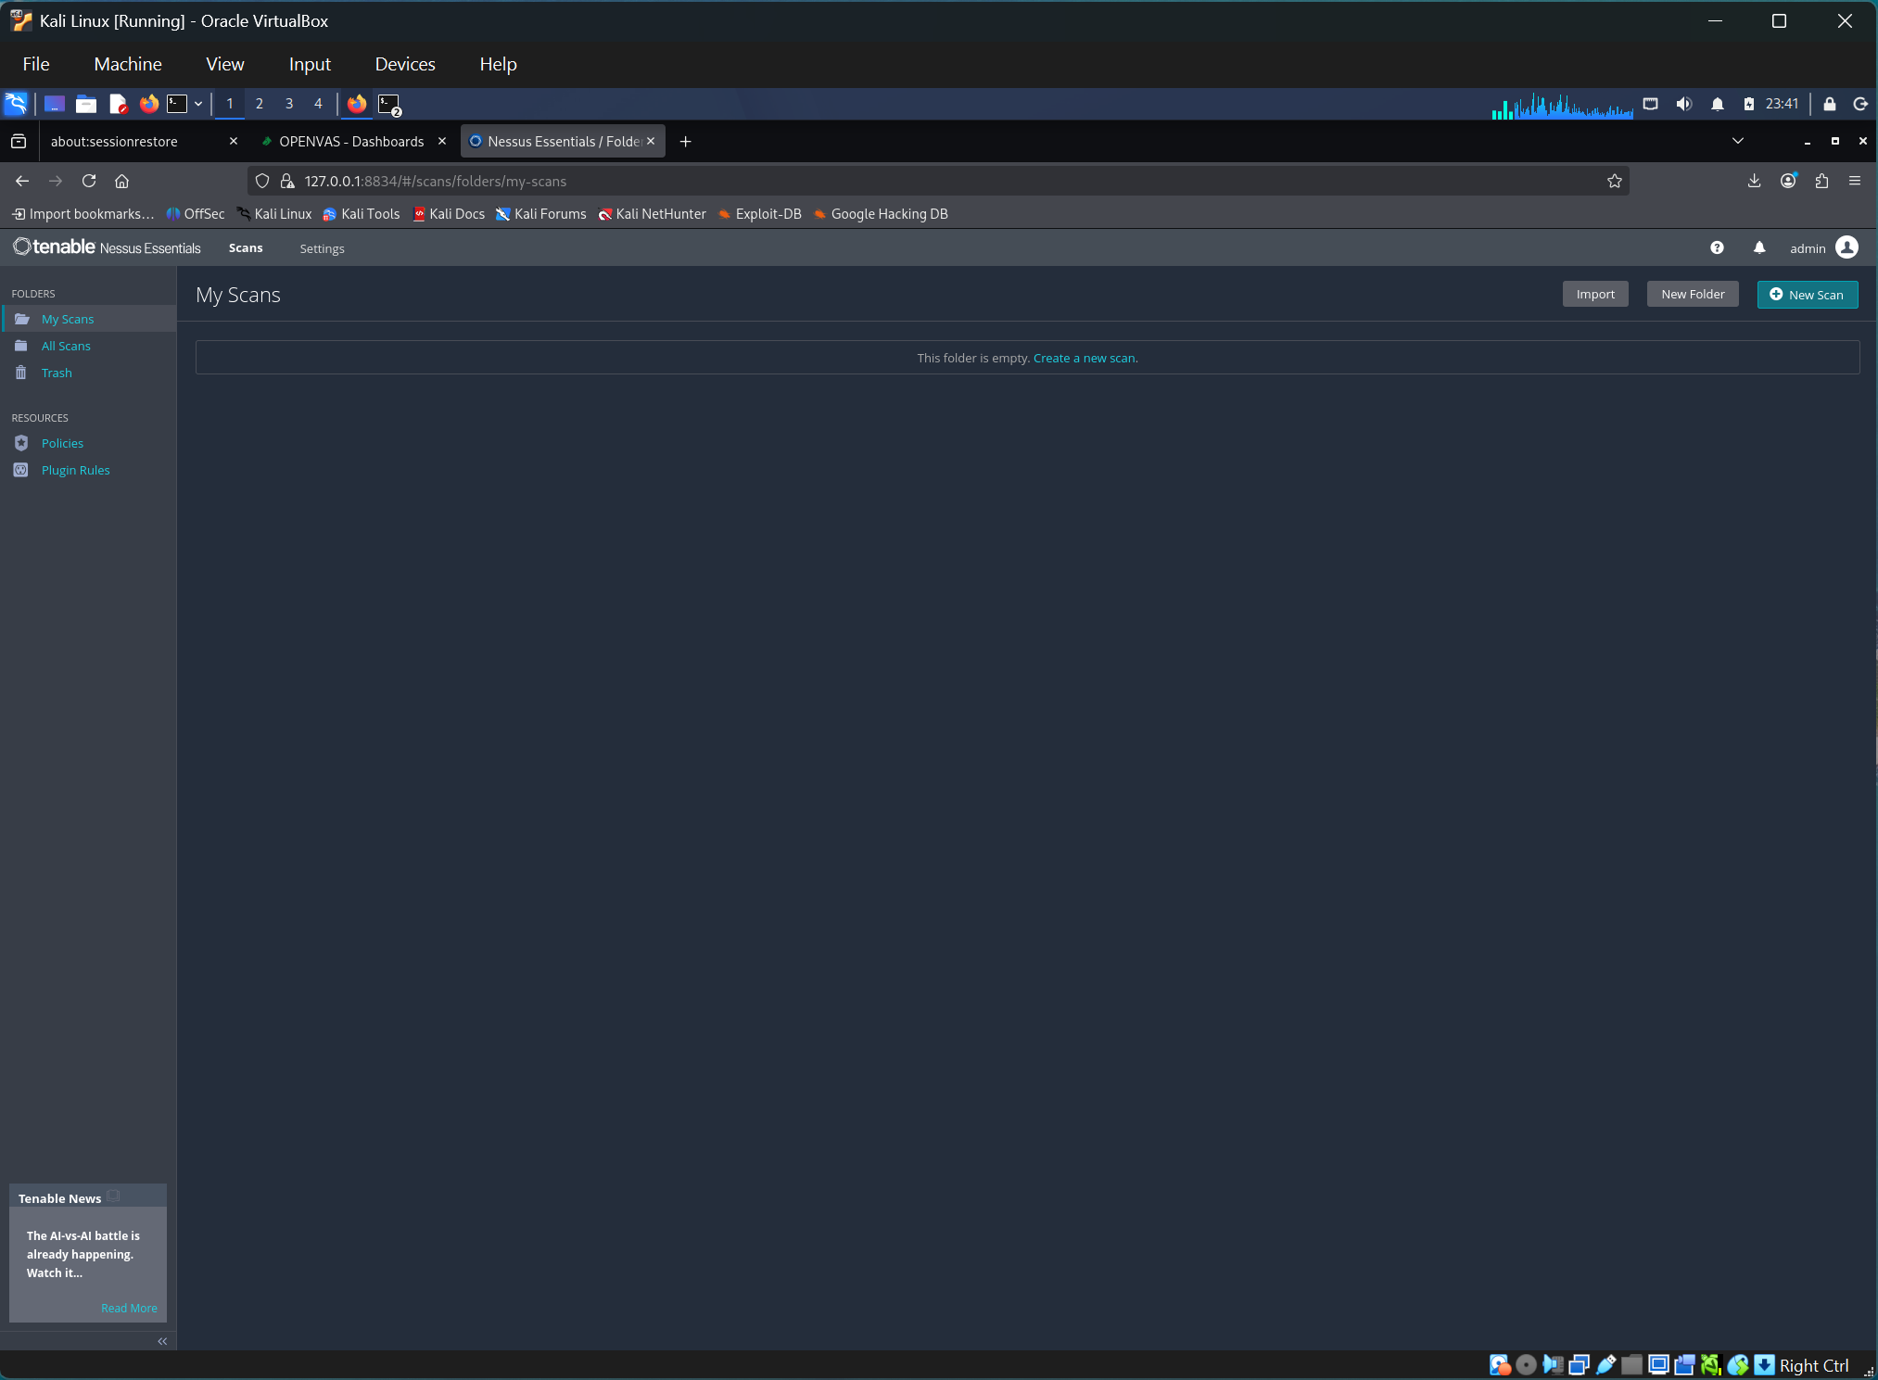The width and height of the screenshot is (1878, 1380).
Task: Open the Kali panel volume control
Action: pyautogui.click(x=1684, y=104)
